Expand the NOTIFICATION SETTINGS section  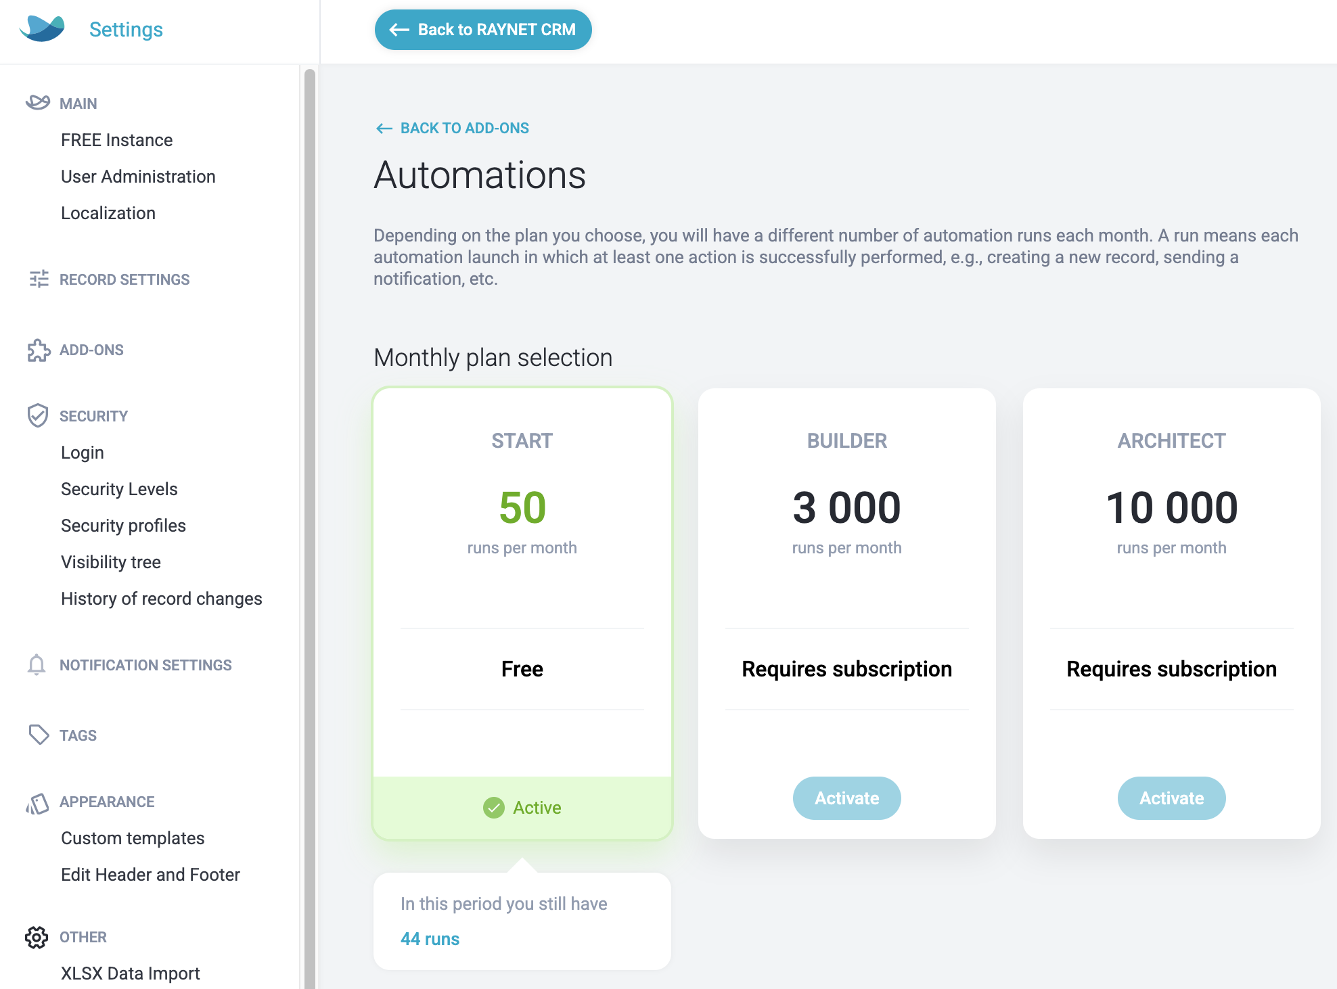pyautogui.click(x=145, y=665)
